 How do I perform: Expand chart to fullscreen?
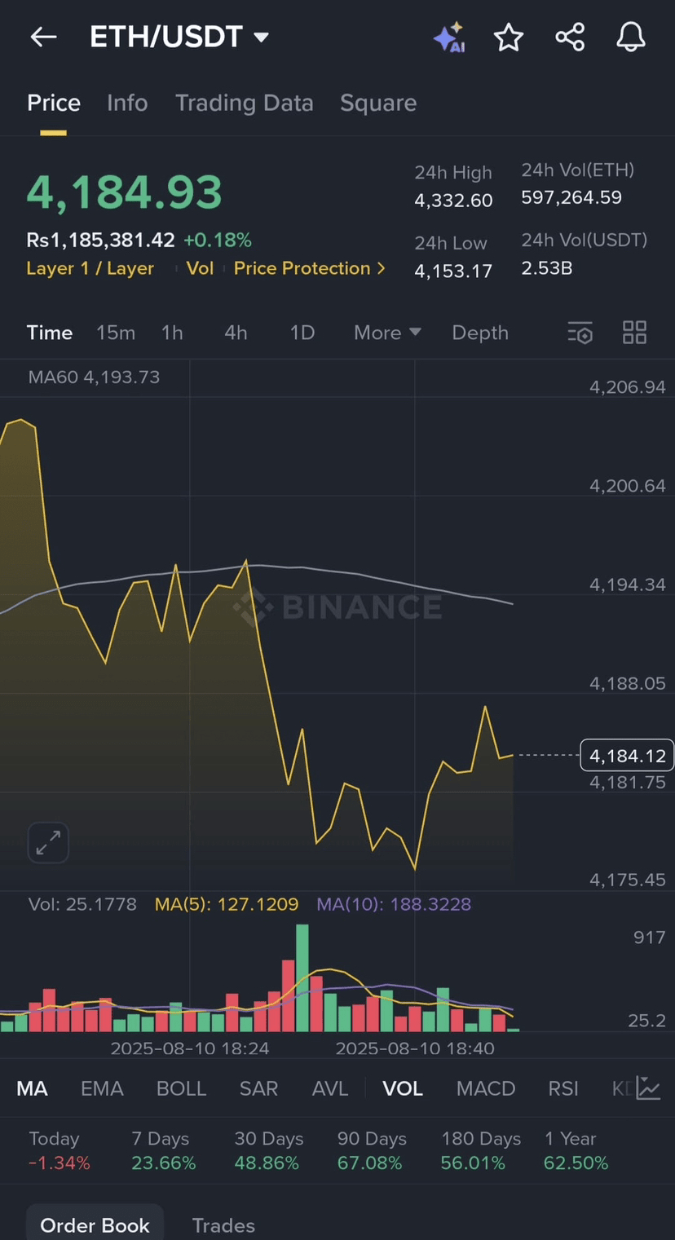(48, 842)
